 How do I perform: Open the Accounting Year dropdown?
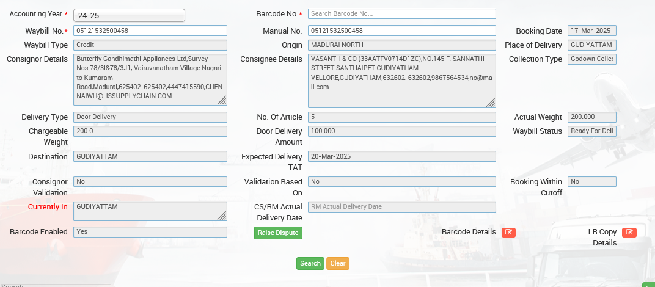tap(129, 15)
